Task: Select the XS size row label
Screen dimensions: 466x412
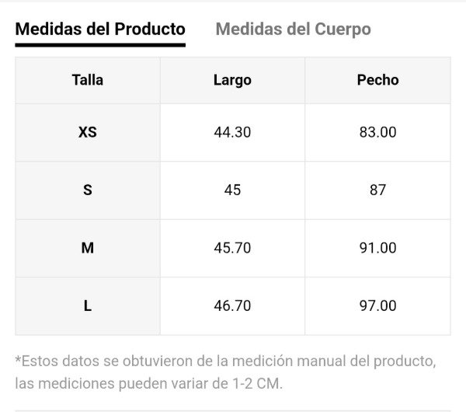Action: click(x=88, y=132)
